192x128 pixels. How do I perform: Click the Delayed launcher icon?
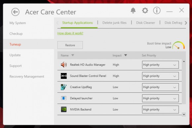point(64,98)
